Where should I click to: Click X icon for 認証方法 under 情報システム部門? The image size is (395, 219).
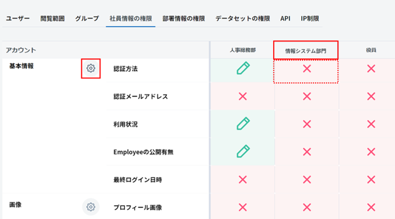[307, 69]
